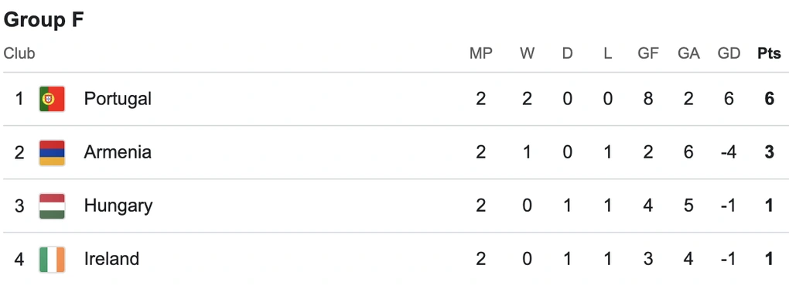Click the Hungary flag icon

52,206
